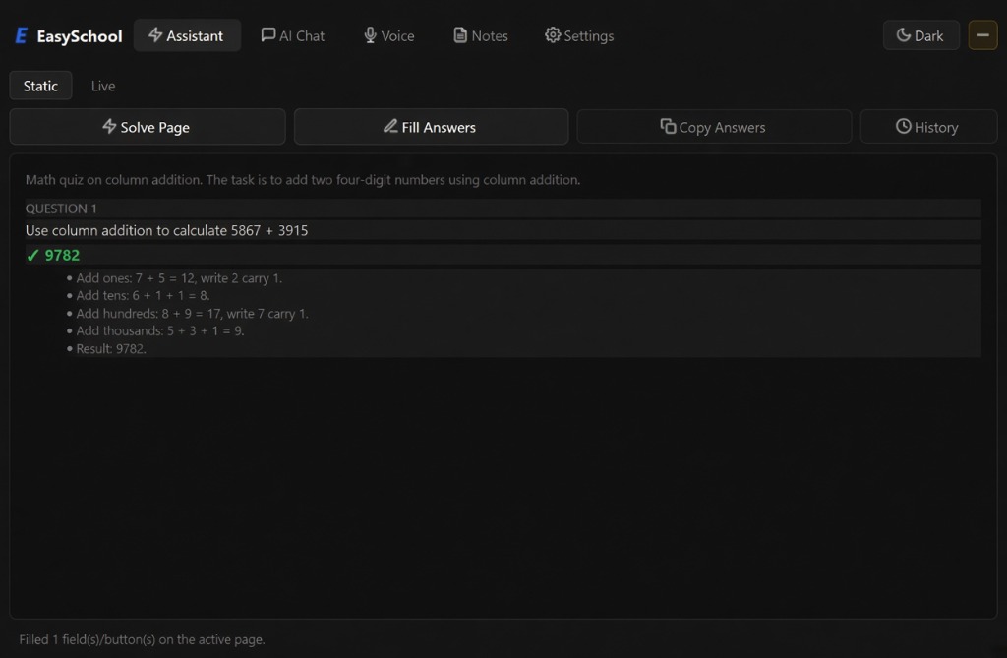
Task: Select the Static mode tab
Action: click(x=40, y=86)
